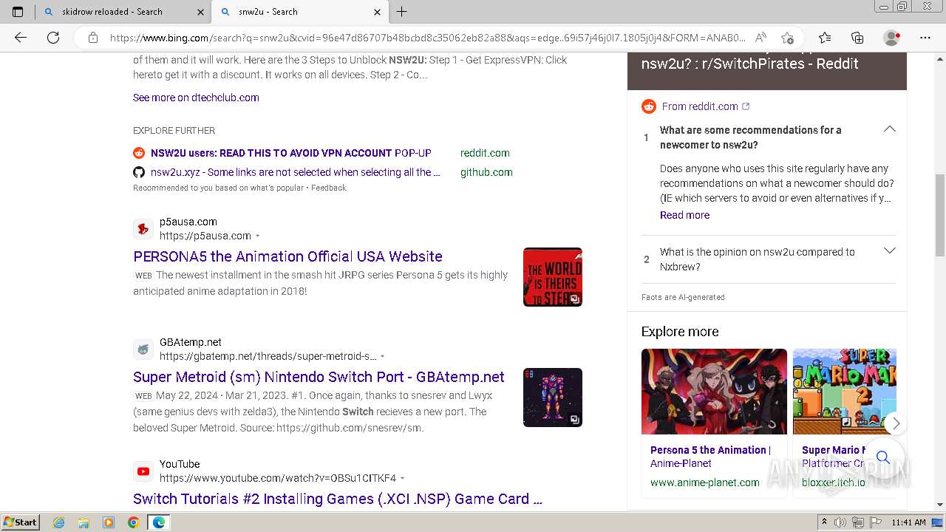Toggle Read aloud in address bar
Viewport: 946px width, 532px height.
[x=760, y=38]
